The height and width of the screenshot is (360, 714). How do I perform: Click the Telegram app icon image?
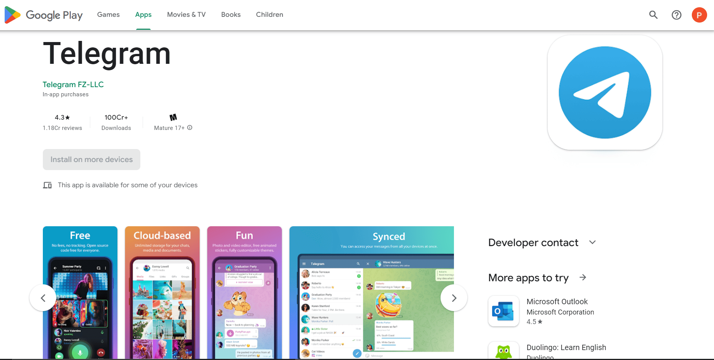click(x=605, y=92)
